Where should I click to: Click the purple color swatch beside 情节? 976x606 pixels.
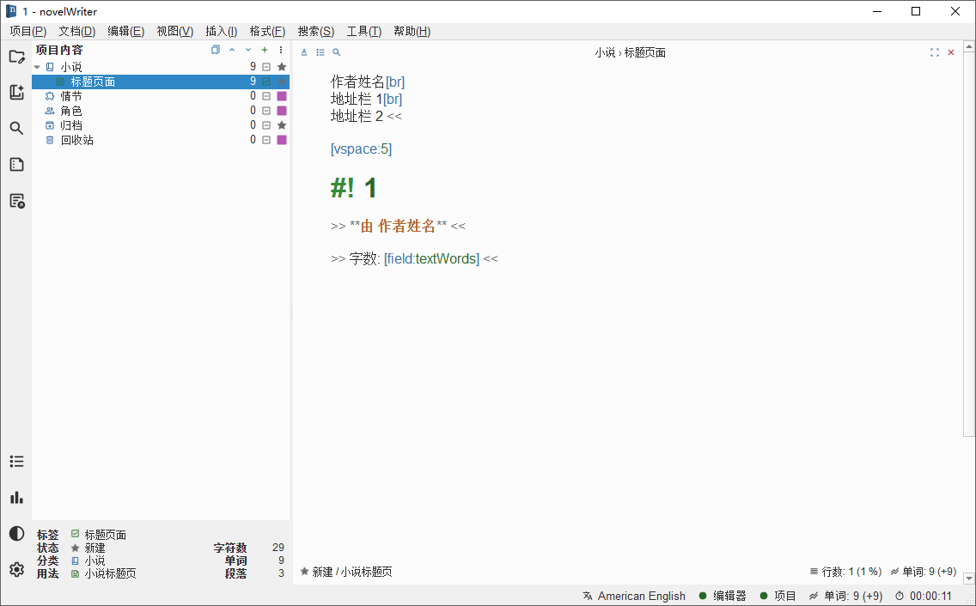coord(281,95)
